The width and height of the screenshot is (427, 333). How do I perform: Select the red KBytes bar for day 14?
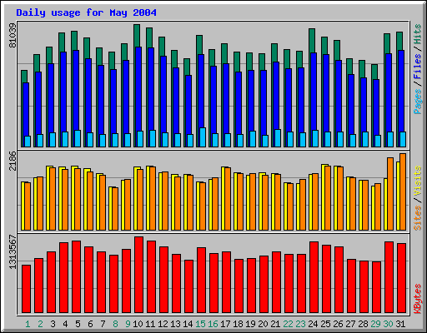188,286
